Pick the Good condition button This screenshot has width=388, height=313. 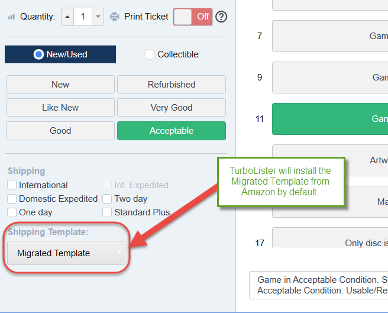[60, 131]
